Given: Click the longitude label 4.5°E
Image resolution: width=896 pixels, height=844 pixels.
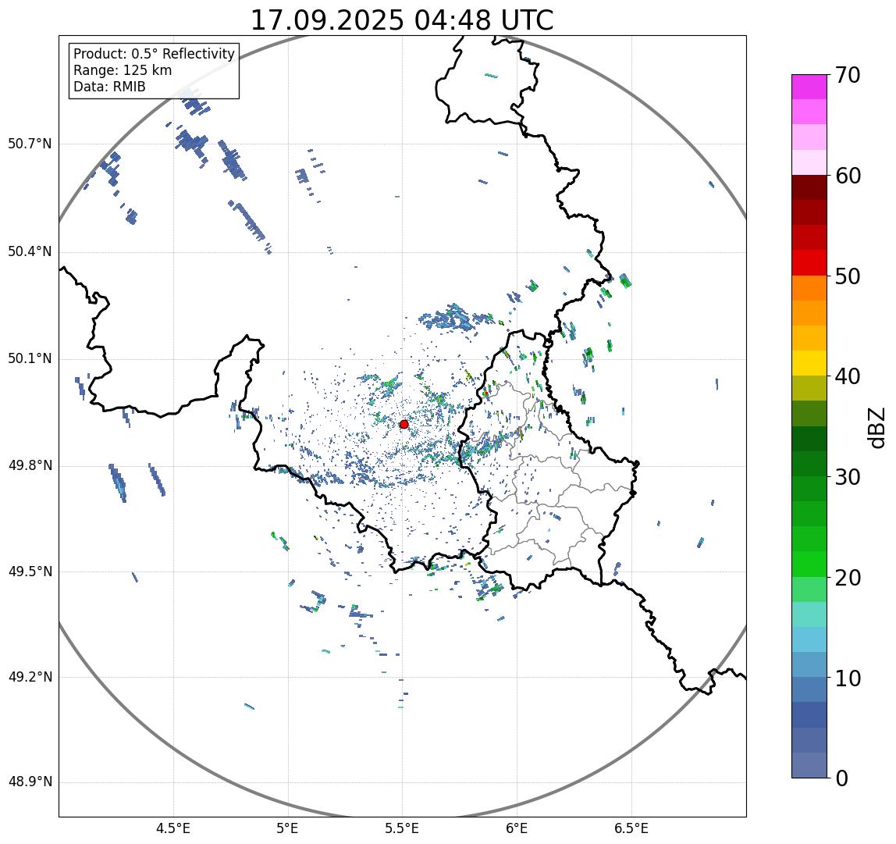Looking at the screenshot, I should [x=173, y=828].
